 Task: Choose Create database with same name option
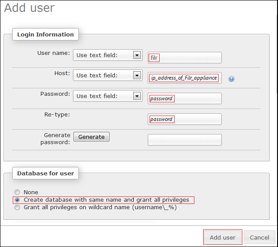tap(17, 200)
